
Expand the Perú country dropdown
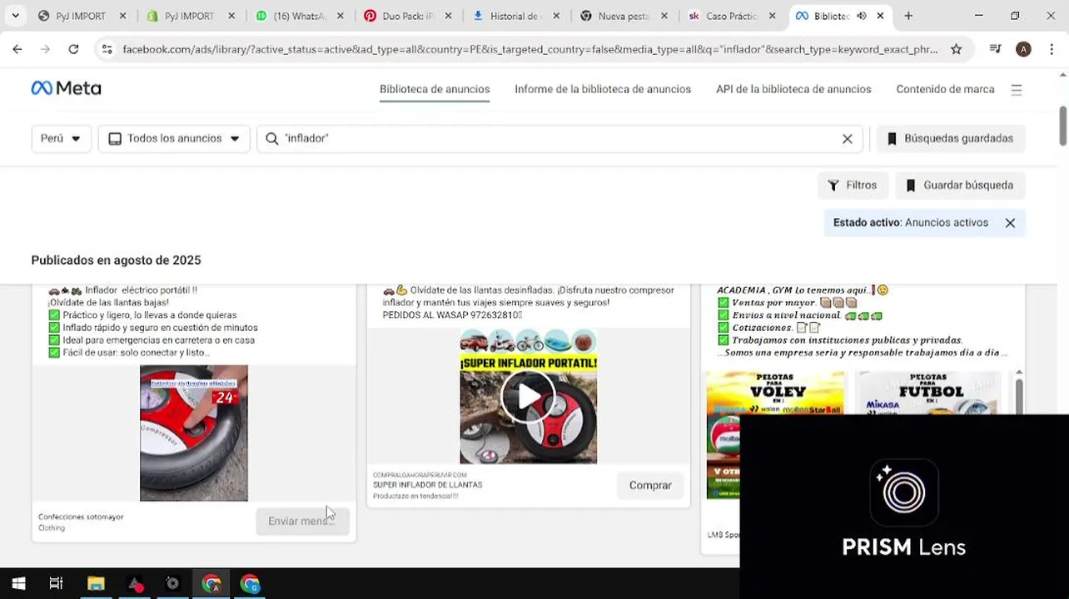point(61,138)
